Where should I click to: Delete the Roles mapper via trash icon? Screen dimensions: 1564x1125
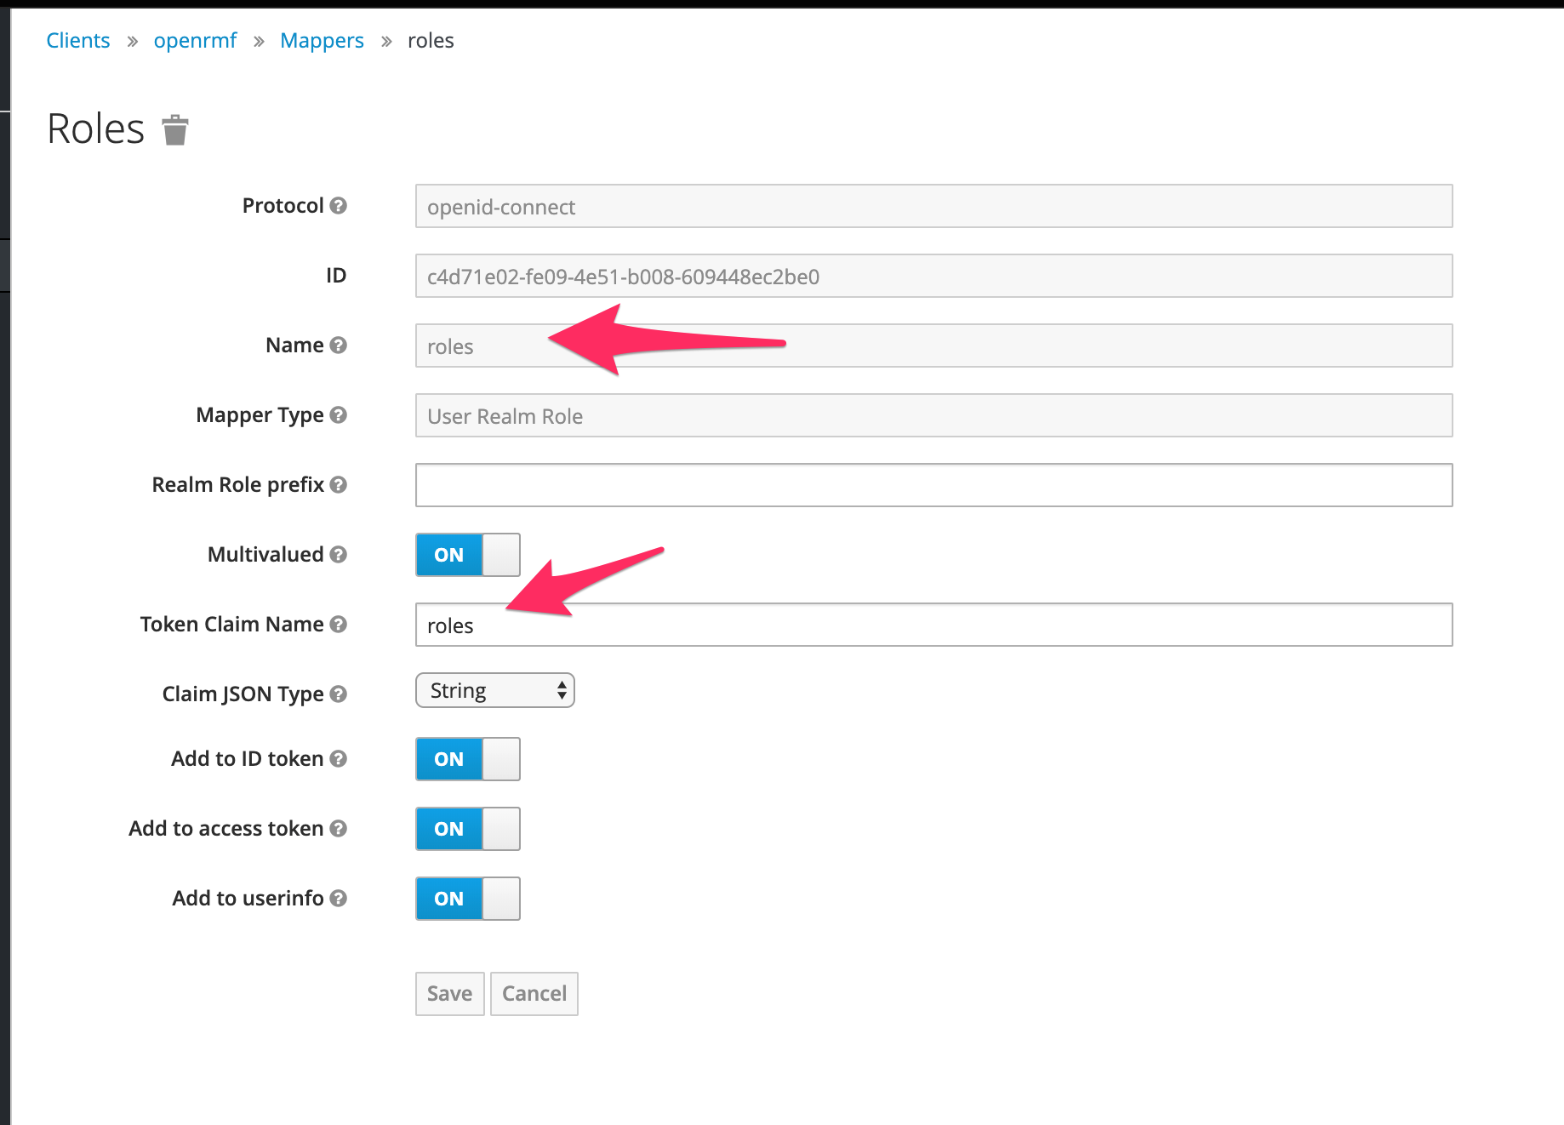click(x=174, y=129)
